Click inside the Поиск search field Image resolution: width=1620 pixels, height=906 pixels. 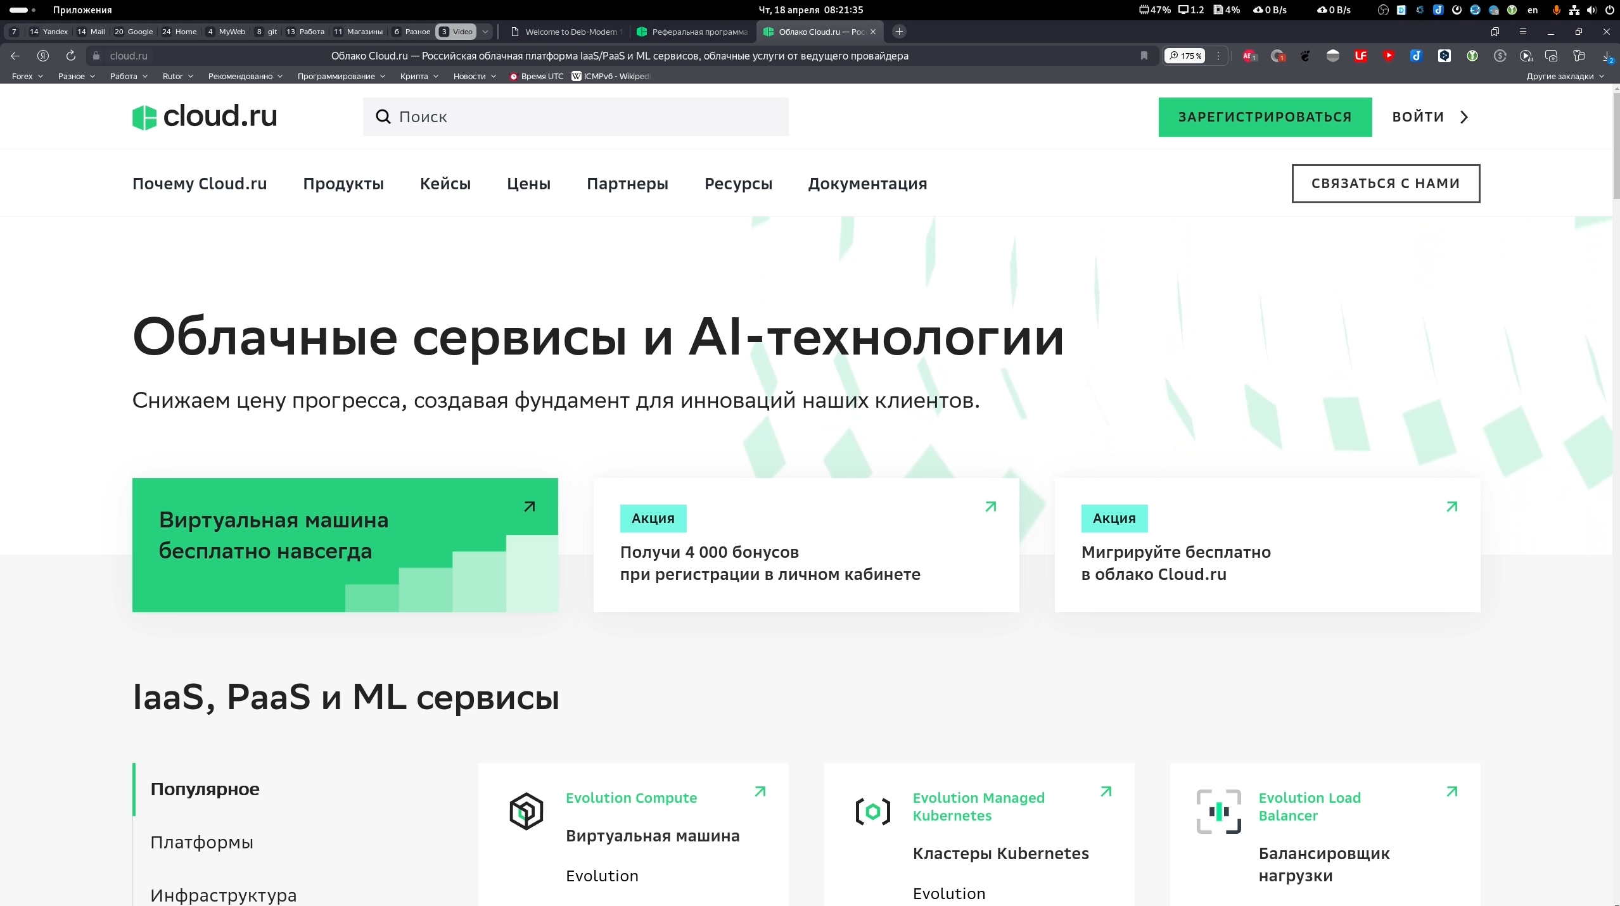point(570,116)
